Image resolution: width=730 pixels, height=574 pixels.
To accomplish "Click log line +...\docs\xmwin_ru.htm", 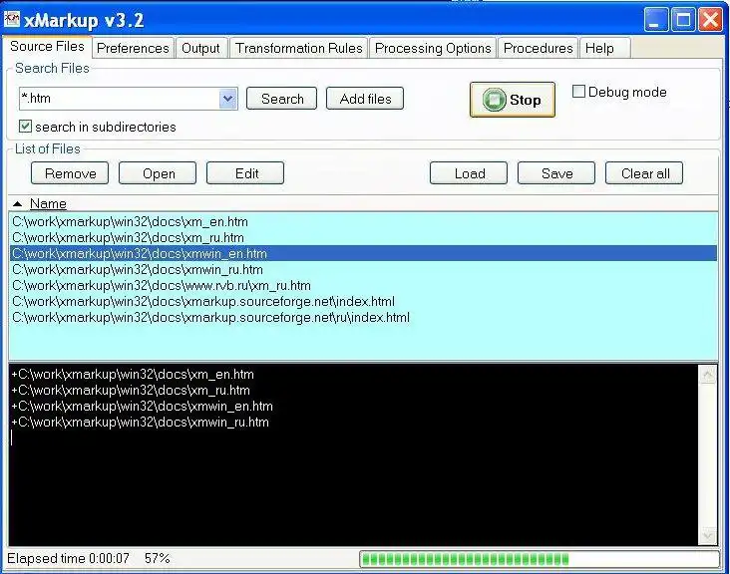I will (141, 423).
